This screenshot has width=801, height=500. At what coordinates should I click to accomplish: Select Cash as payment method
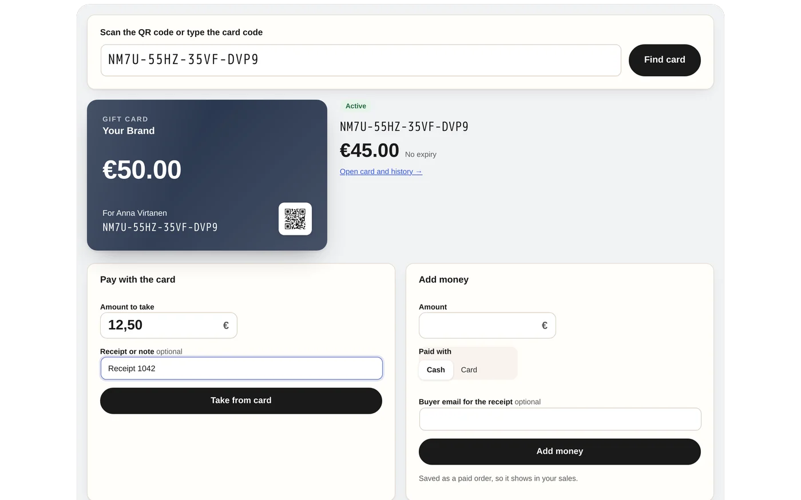pos(436,370)
